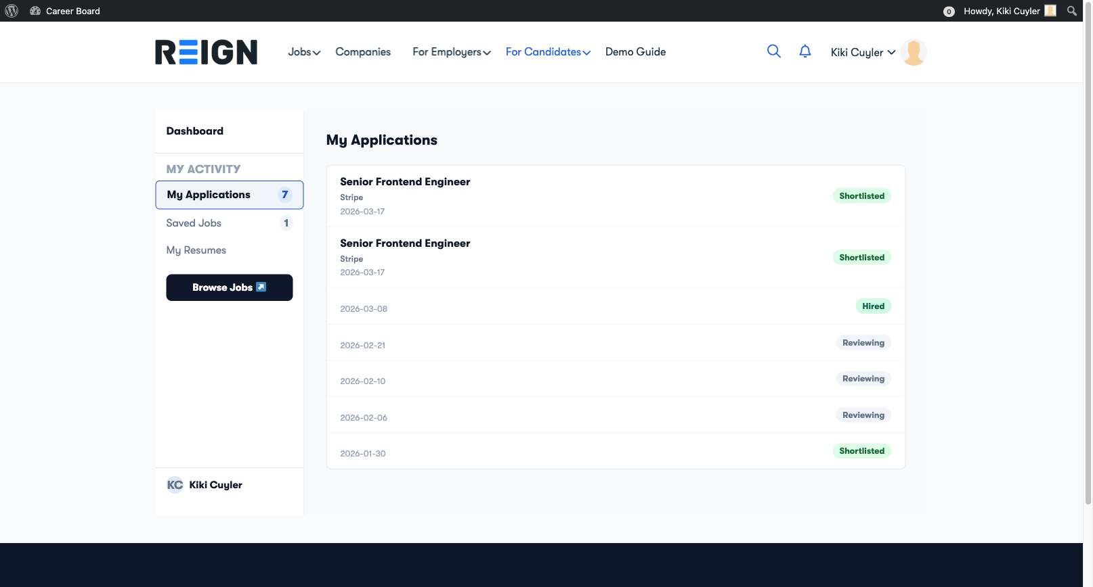Click the header profile avatar

(x=914, y=52)
